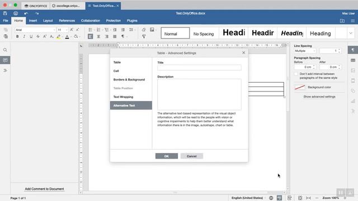Apply the Normal style
The image size is (358, 201).
[175, 33]
